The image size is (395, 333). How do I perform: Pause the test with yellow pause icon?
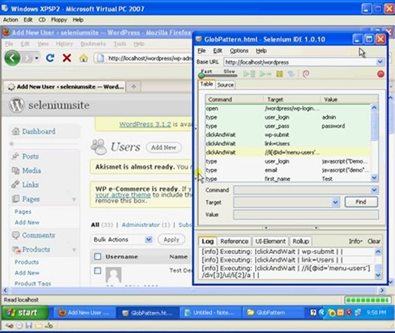click(280, 74)
